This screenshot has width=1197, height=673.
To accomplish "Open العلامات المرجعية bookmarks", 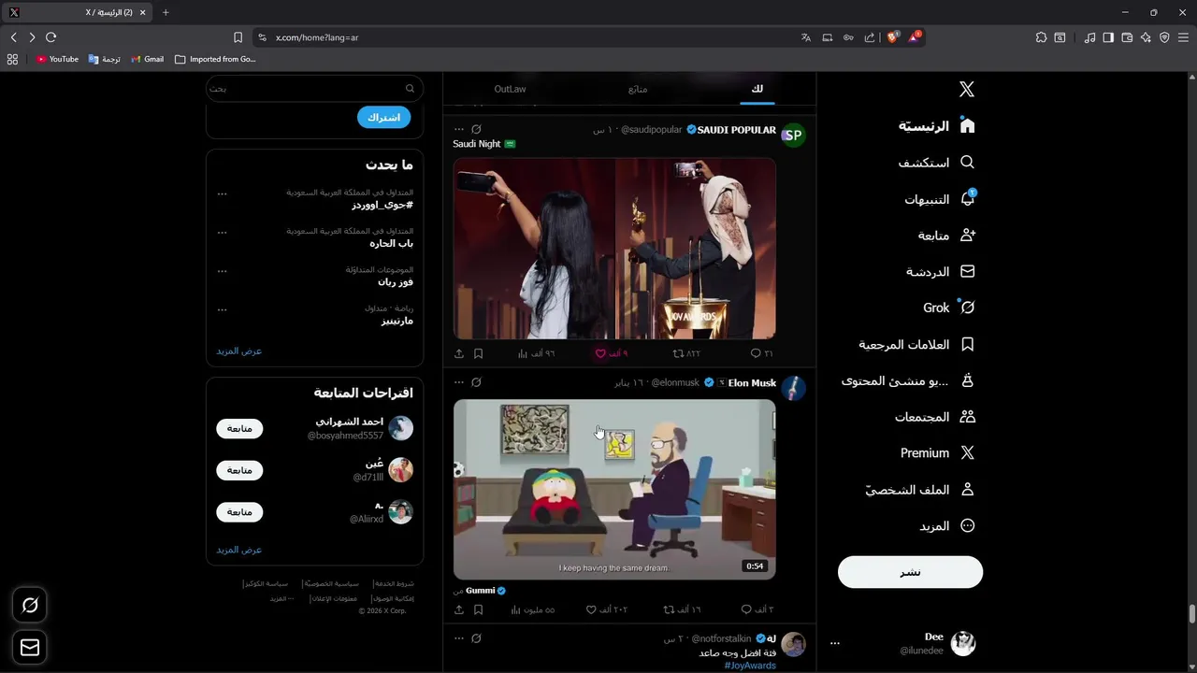I will (x=916, y=344).
